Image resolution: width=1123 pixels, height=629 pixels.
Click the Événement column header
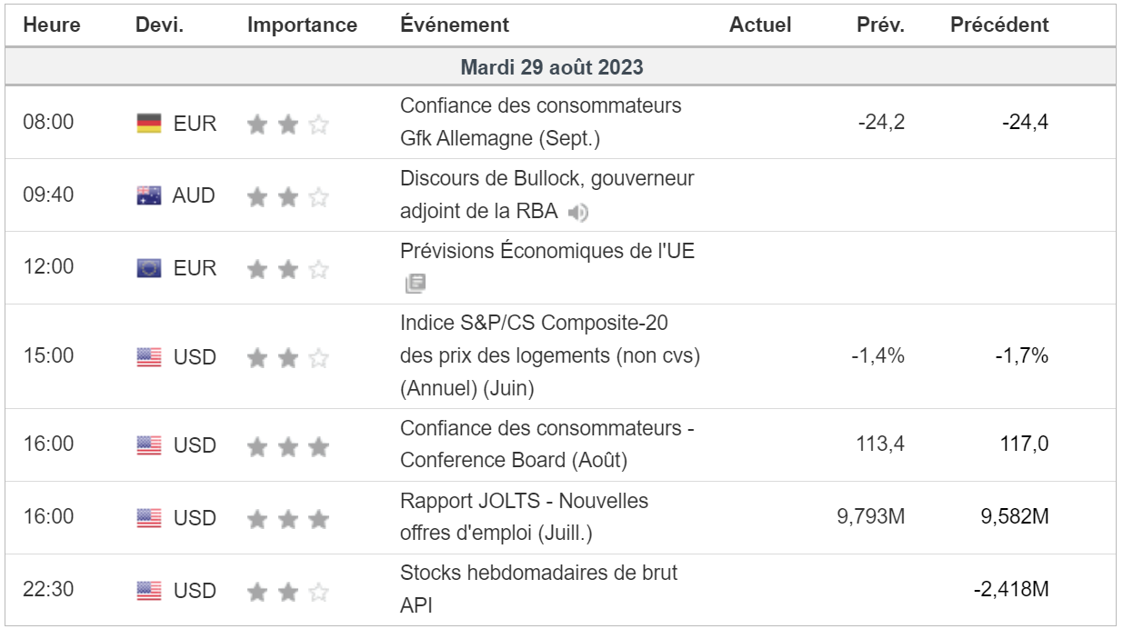[455, 25]
